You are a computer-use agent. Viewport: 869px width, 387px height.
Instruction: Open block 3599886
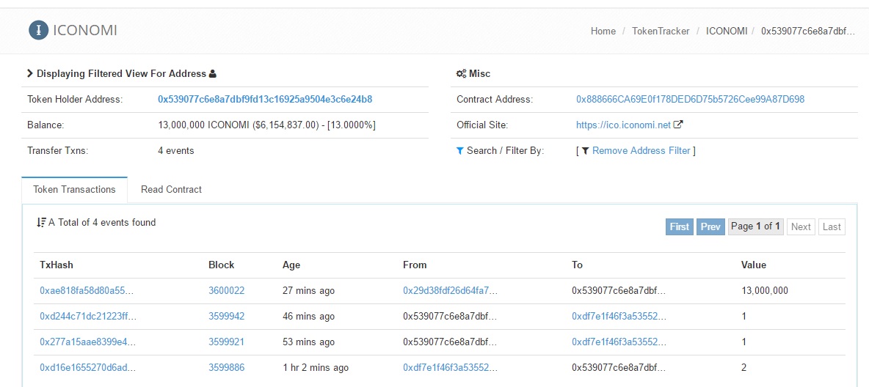226,368
